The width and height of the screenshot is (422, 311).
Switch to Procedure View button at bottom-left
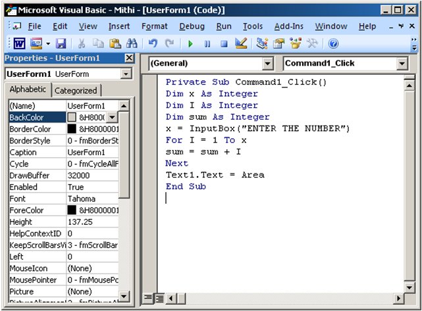tap(149, 299)
